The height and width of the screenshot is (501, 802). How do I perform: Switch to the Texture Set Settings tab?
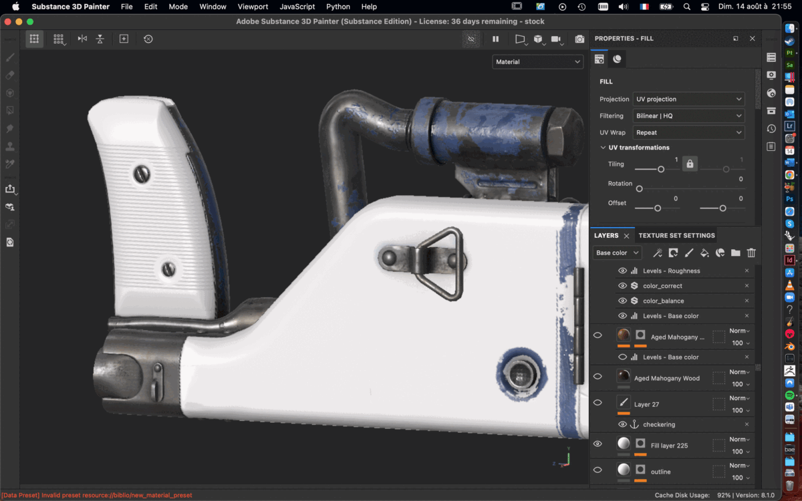[677, 235]
